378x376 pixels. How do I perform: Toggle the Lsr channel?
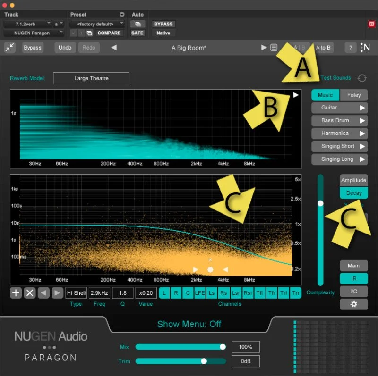pos(236,293)
